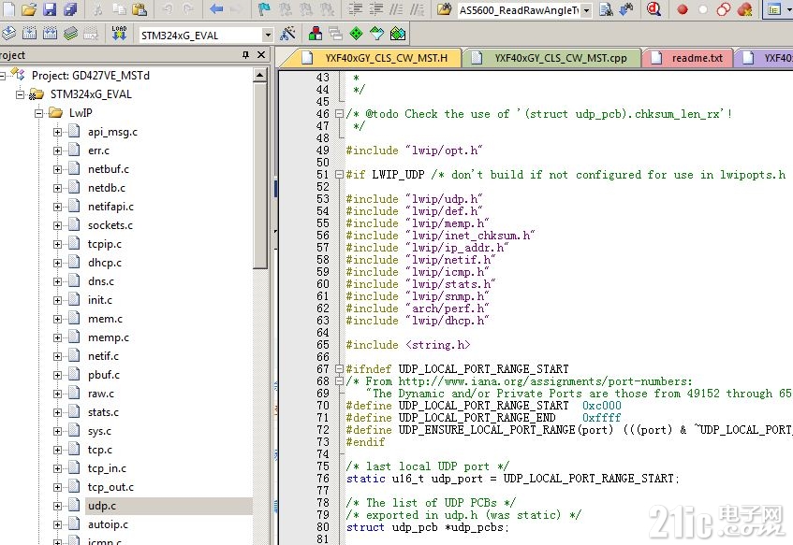Viewport: 793px width, 545px height.
Task: Click the Batch Build icon
Action: 70,34
